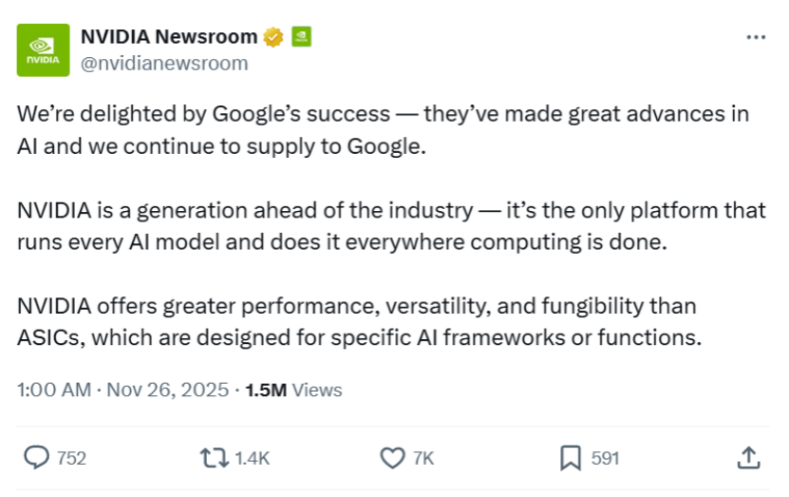View the 1.5M Views analytics
789x497 pixels.
coord(293,390)
